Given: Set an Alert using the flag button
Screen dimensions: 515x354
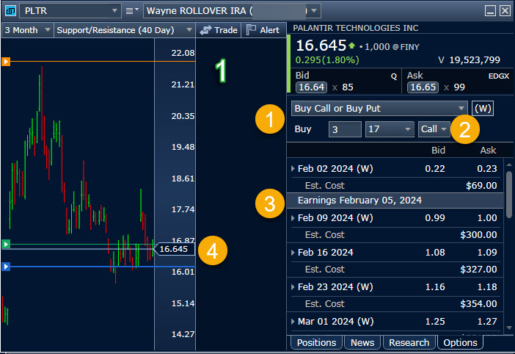Looking at the screenshot, I should (x=263, y=30).
